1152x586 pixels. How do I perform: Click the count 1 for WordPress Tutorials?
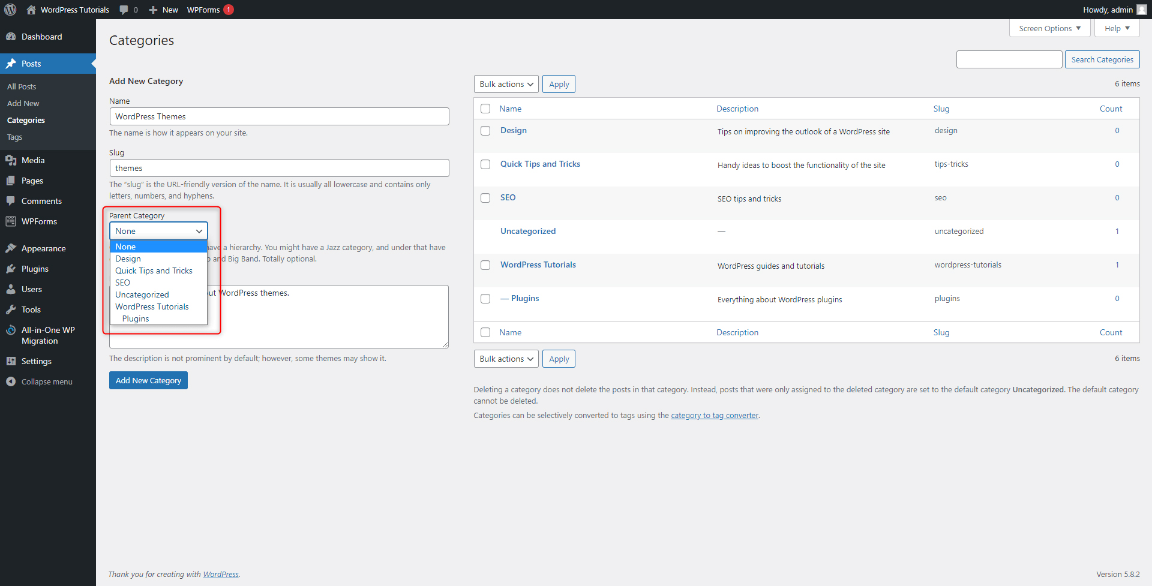tap(1117, 265)
